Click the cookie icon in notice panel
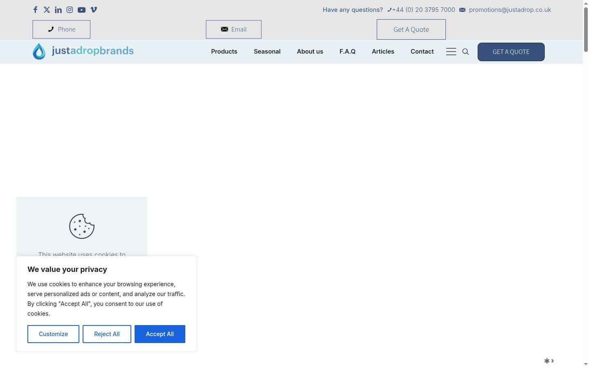This screenshot has width=589, height=368. 82,226
